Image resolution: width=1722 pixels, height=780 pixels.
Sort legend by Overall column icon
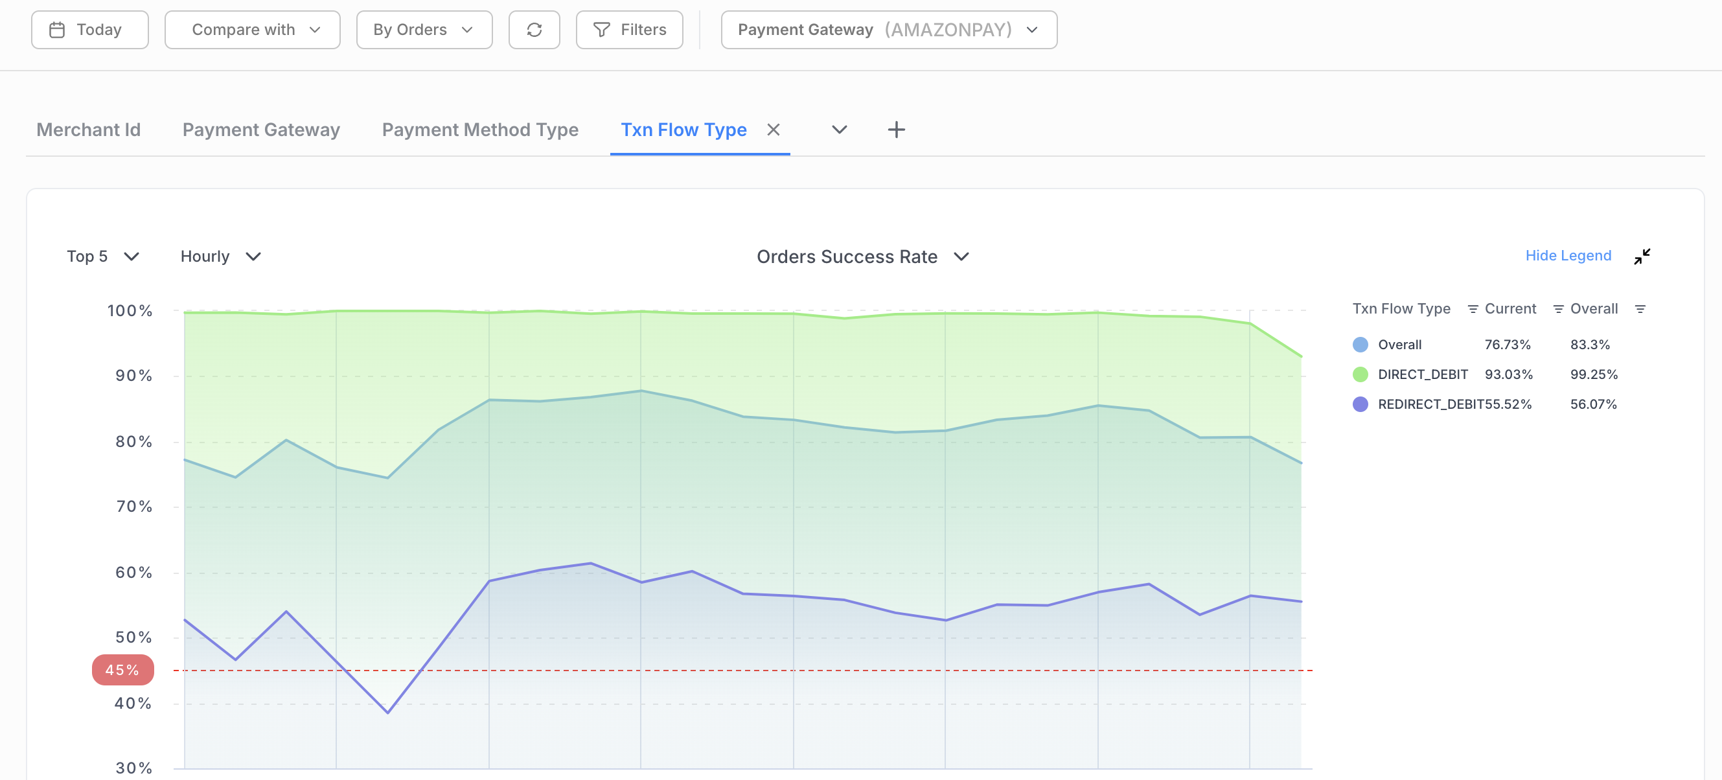coord(1640,309)
